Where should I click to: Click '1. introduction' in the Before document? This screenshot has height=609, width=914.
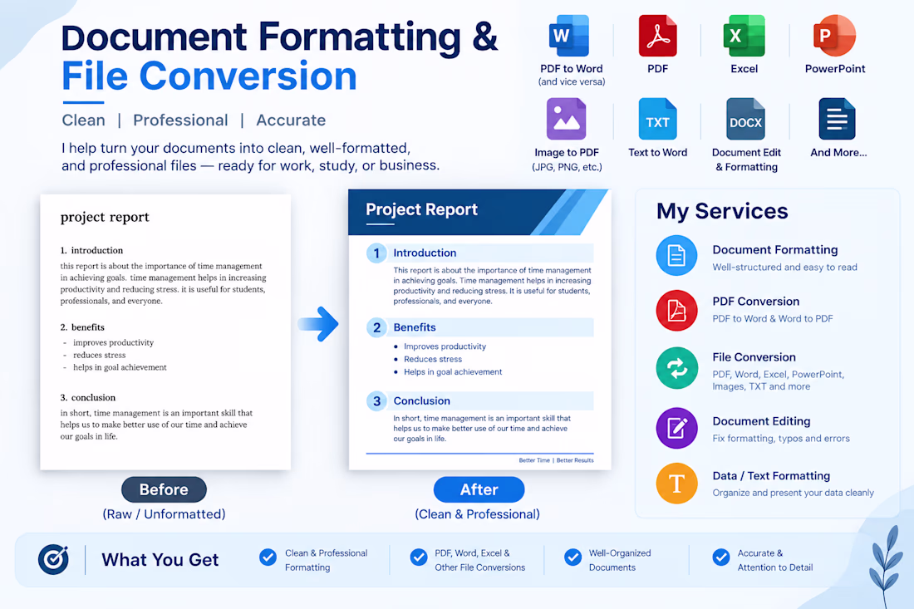click(91, 251)
